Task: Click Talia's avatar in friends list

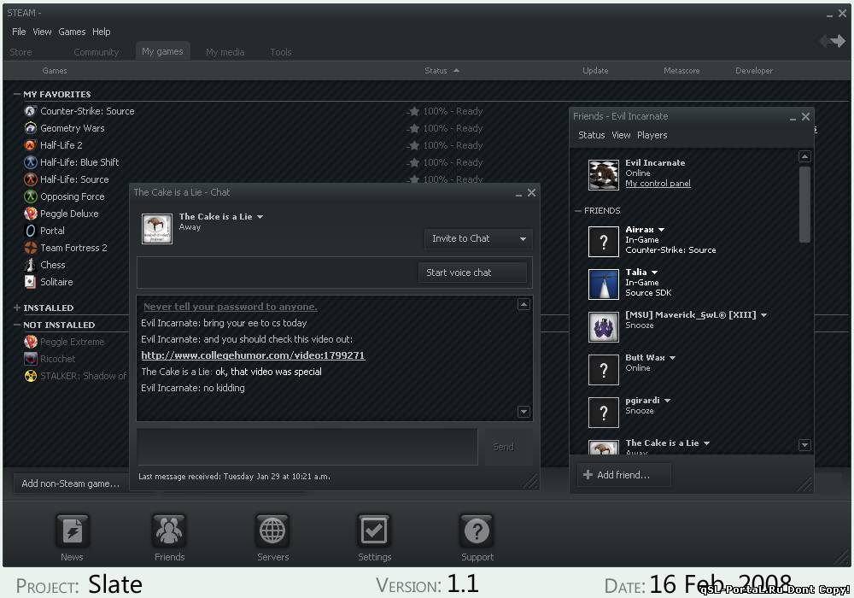Action: pyautogui.click(x=604, y=284)
